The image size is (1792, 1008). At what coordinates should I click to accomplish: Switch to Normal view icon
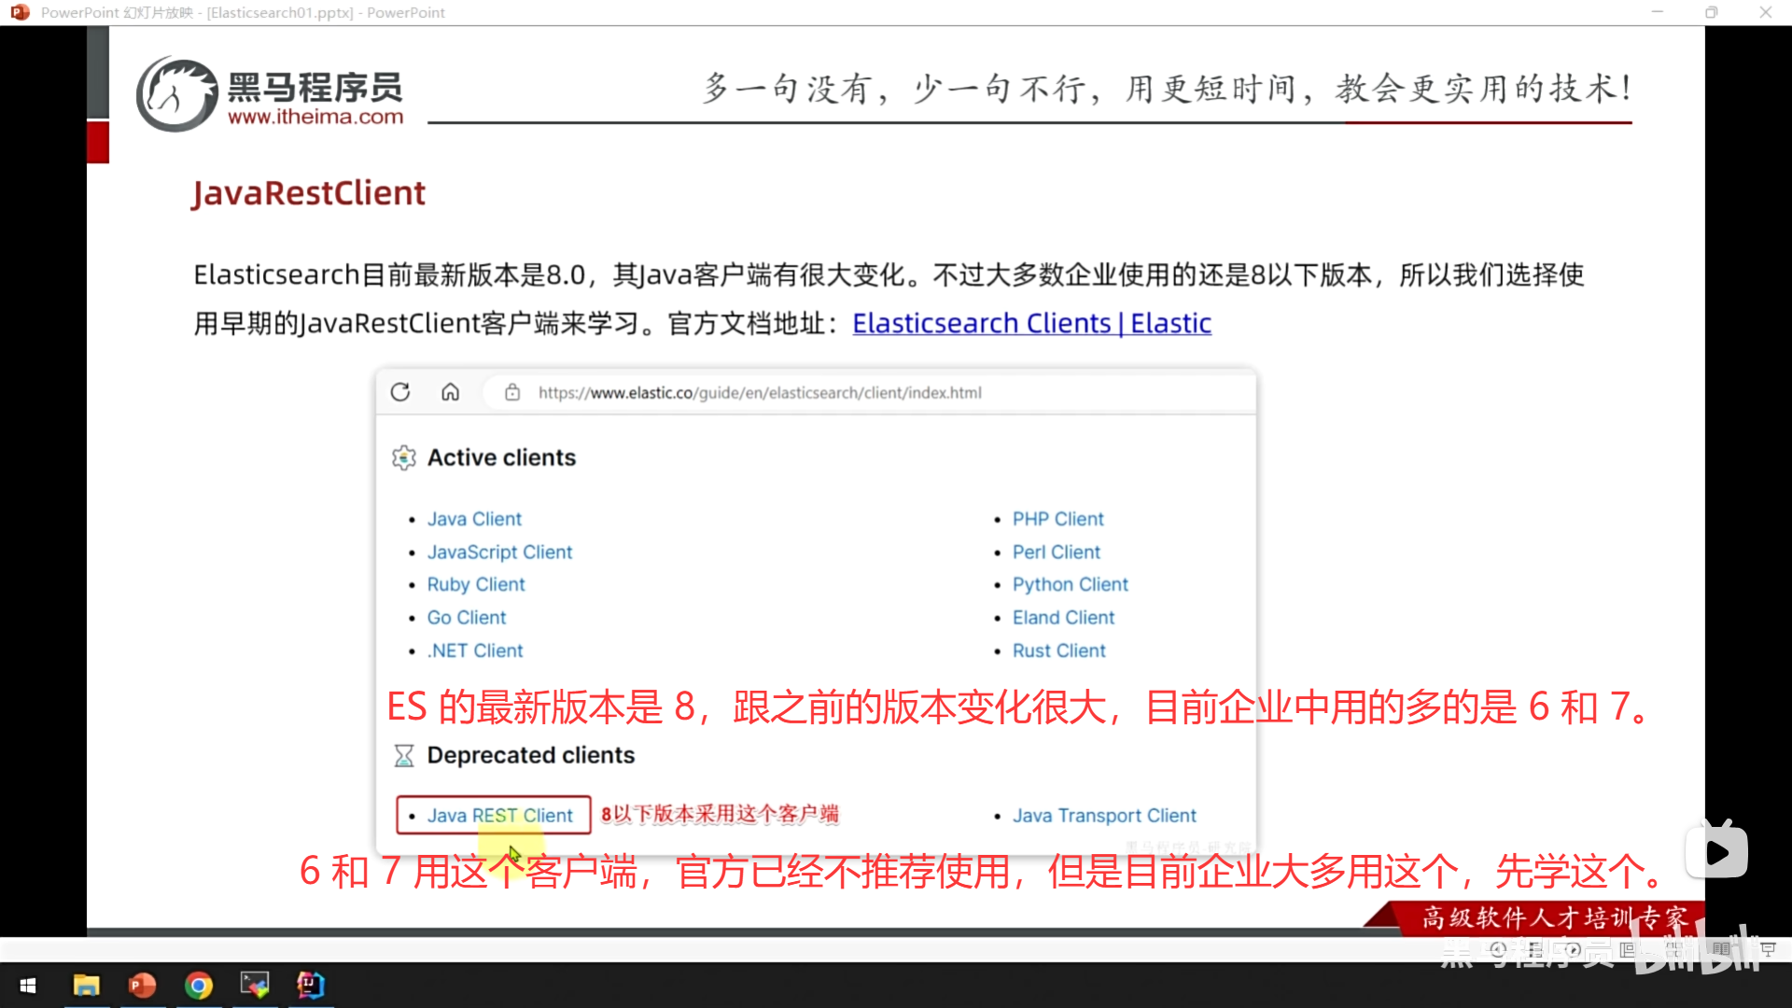coord(1628,949)
